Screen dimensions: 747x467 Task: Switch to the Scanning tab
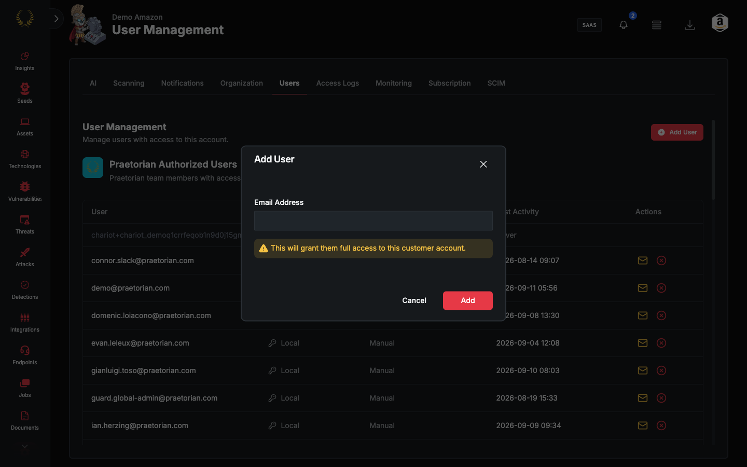tap(129, 83)
